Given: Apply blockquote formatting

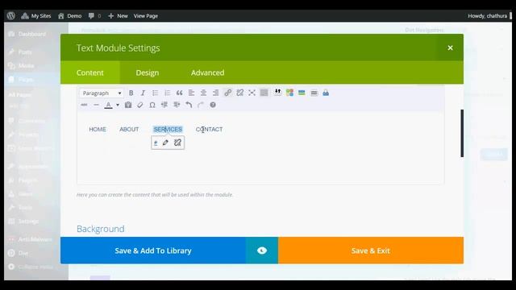Looking at the screenshot, I should (179, 93).
